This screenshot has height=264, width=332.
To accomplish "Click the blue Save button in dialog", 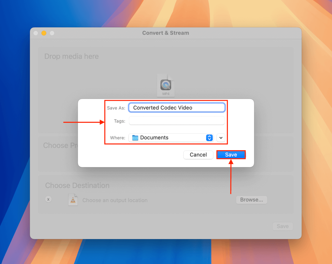I will (x=231, y=155).
